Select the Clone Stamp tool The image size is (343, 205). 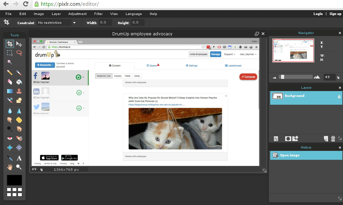[x=19, y=91]
